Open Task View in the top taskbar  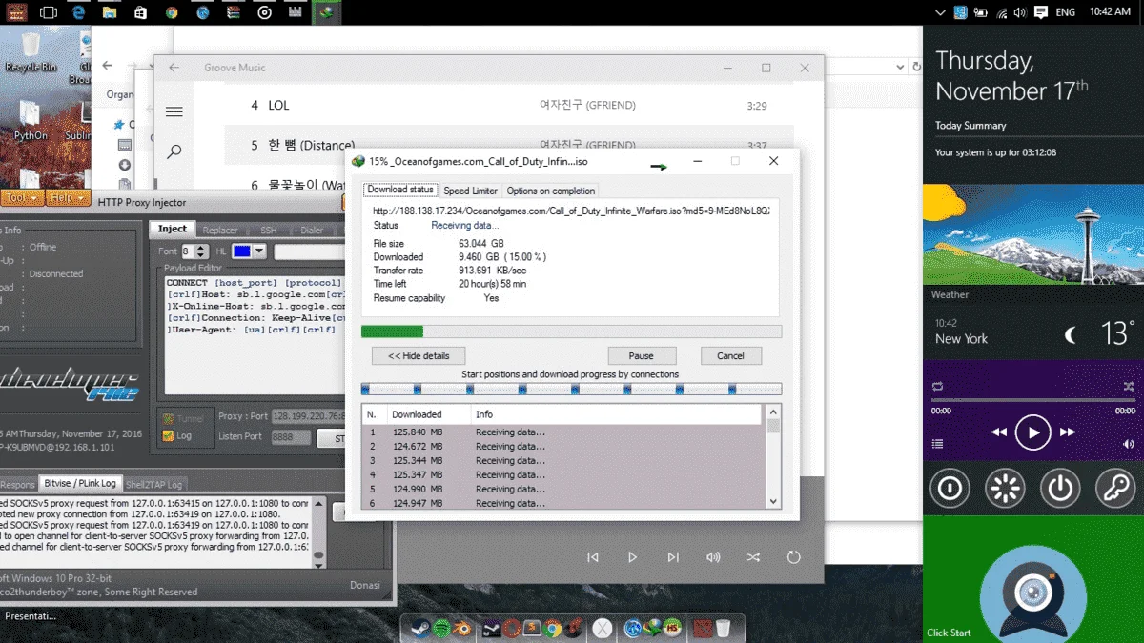(x=48, y=12)
